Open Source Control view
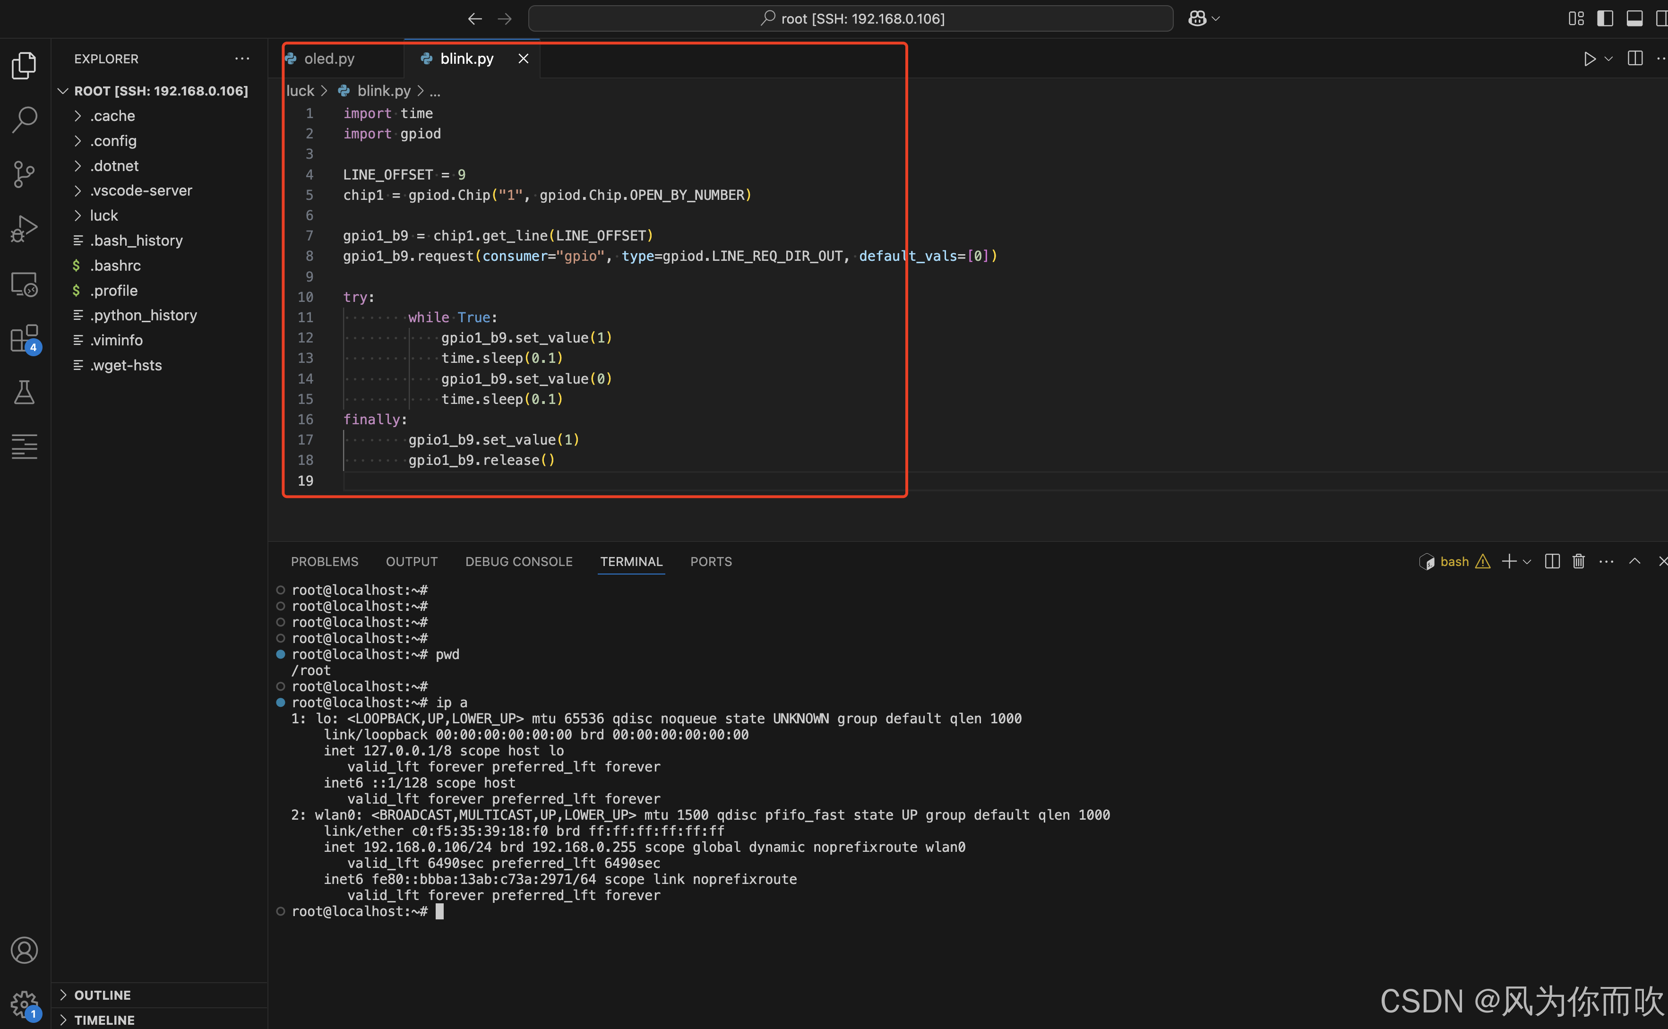The width and height of the screenshot is (1668, 1029). pos(25,174)
